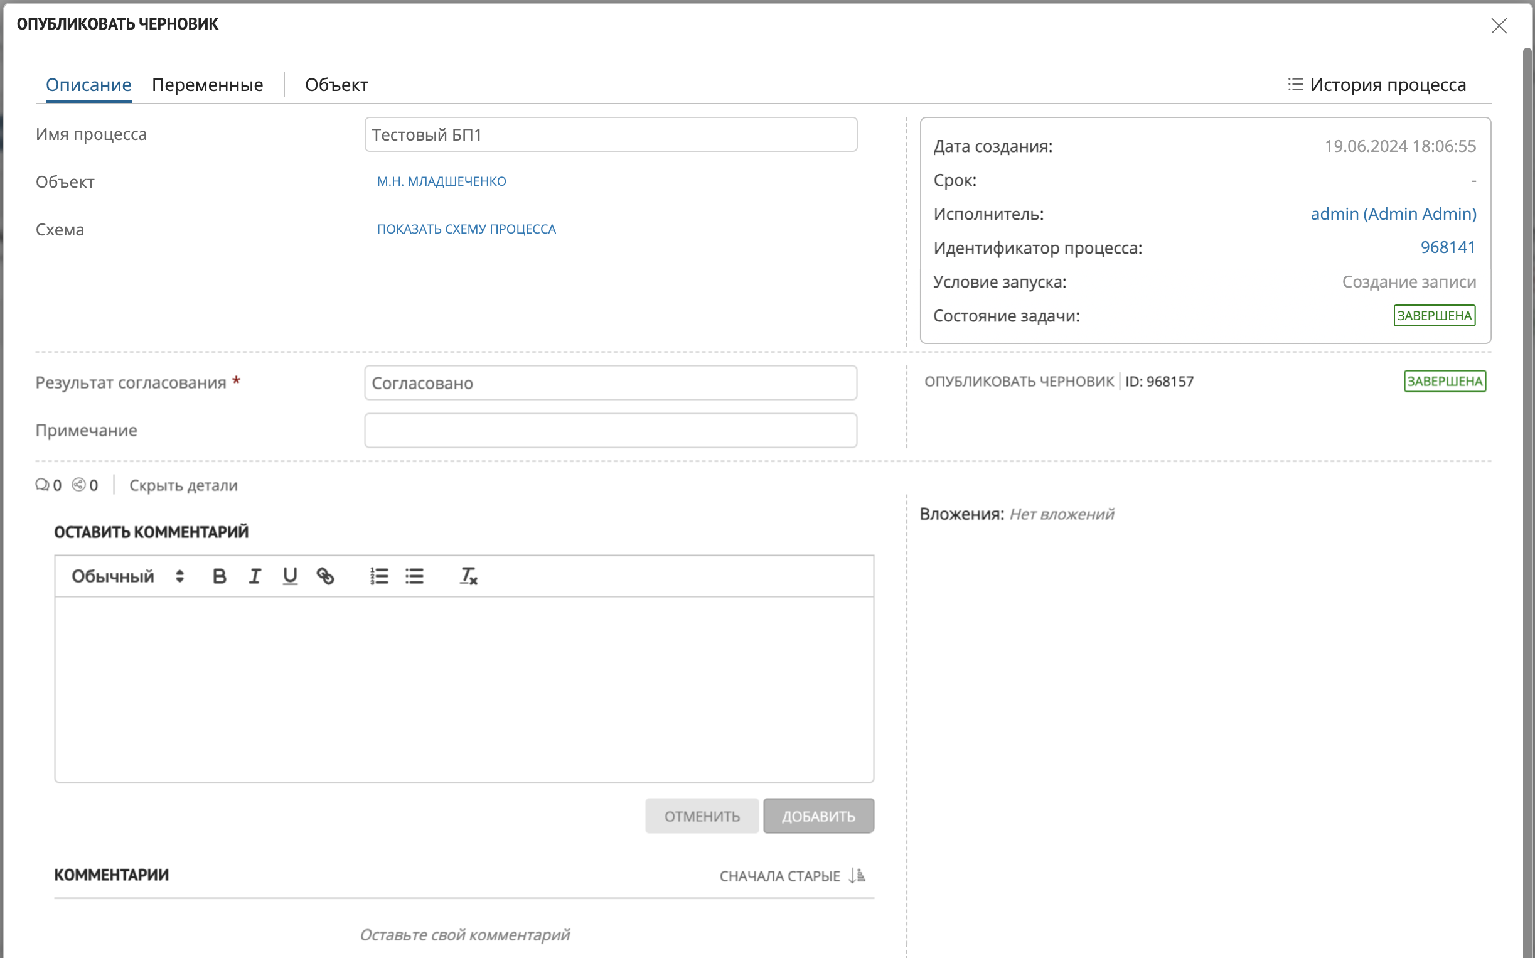Click the Примечание input field
Screen dimensions: 1535x958
click(x=611, y=431)
